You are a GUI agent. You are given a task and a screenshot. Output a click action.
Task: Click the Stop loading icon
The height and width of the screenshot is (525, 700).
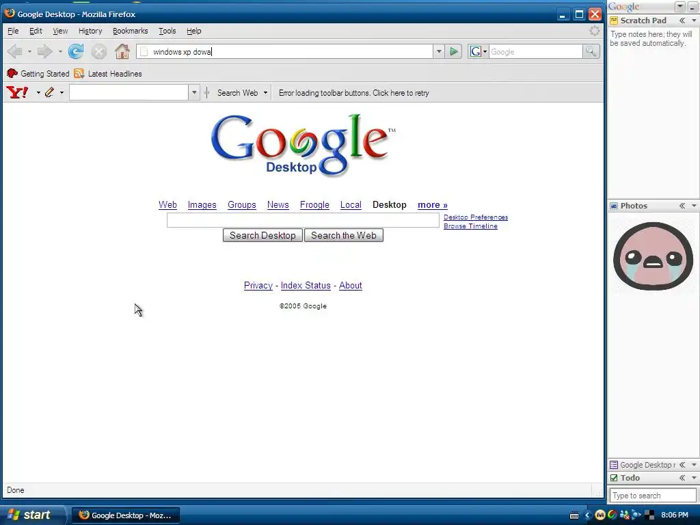[99, 52]
